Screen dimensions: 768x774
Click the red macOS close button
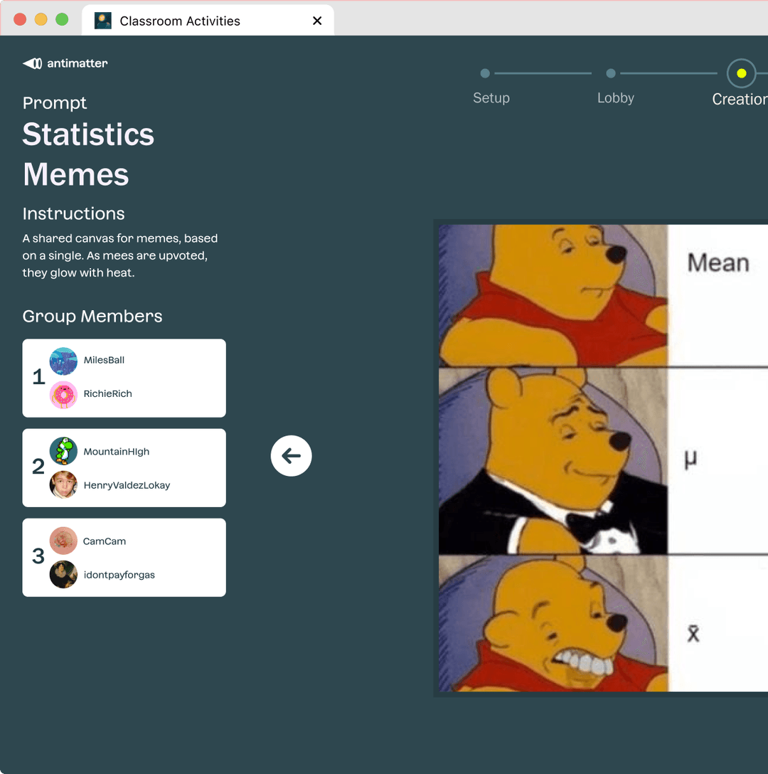(20, 19)
